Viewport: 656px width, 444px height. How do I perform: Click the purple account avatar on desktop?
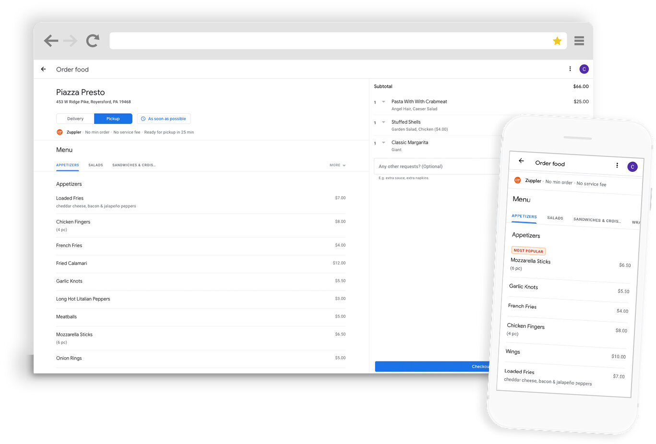tap(584, 69)
